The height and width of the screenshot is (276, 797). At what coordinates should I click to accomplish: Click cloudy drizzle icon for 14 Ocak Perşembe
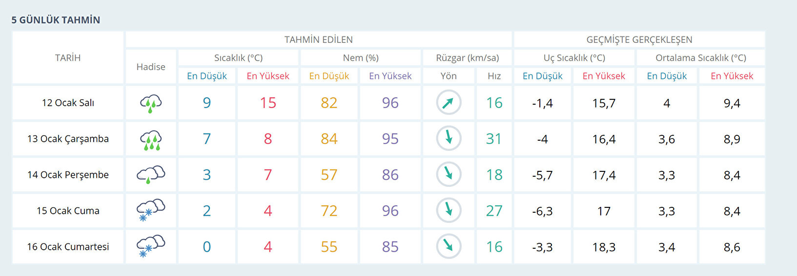click(x=151, y=175)
